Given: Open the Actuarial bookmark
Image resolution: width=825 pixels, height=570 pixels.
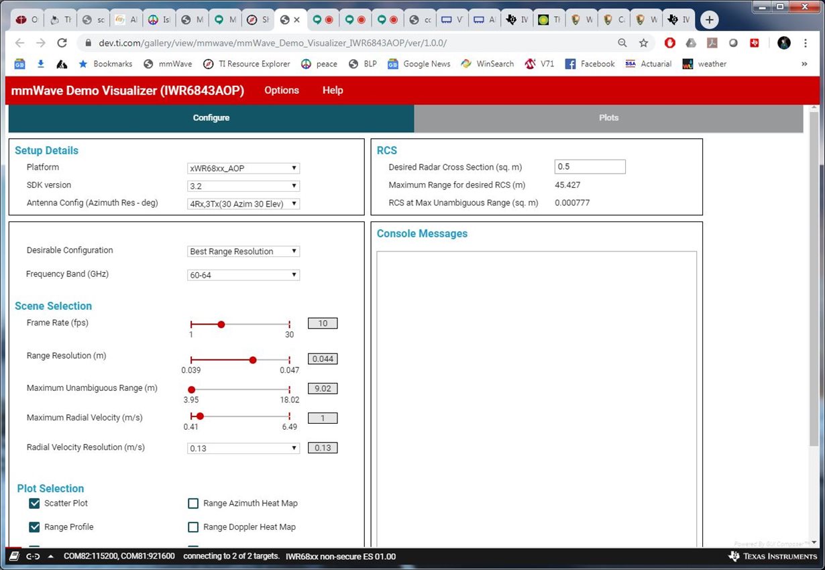Looking at the screenshot, I should pyautogui.click(x=648, y=64).
